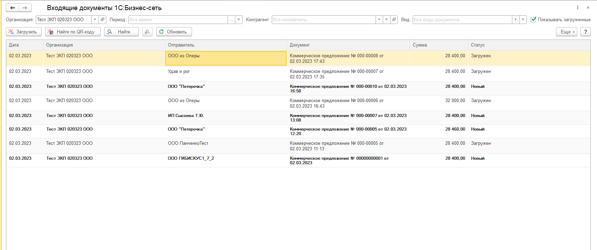Click the Период input field
The image size is (597, 250).
(x=178, y=19)
